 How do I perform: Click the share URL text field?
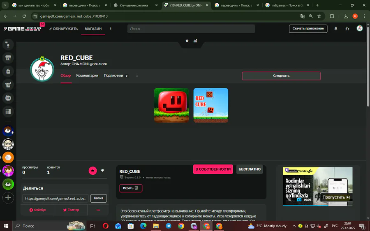(x=55, y=198)
